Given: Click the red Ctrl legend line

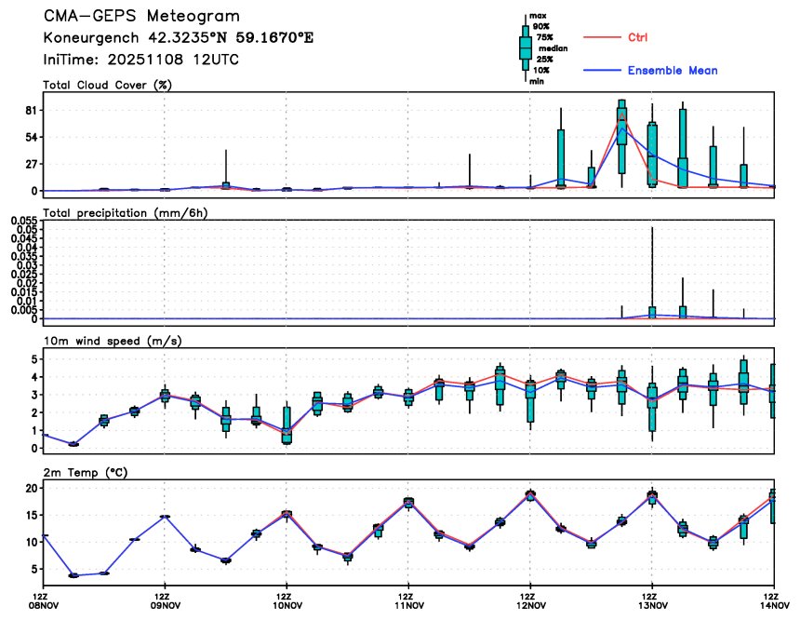Looking at the screenshot, I should tap(602, 37).
